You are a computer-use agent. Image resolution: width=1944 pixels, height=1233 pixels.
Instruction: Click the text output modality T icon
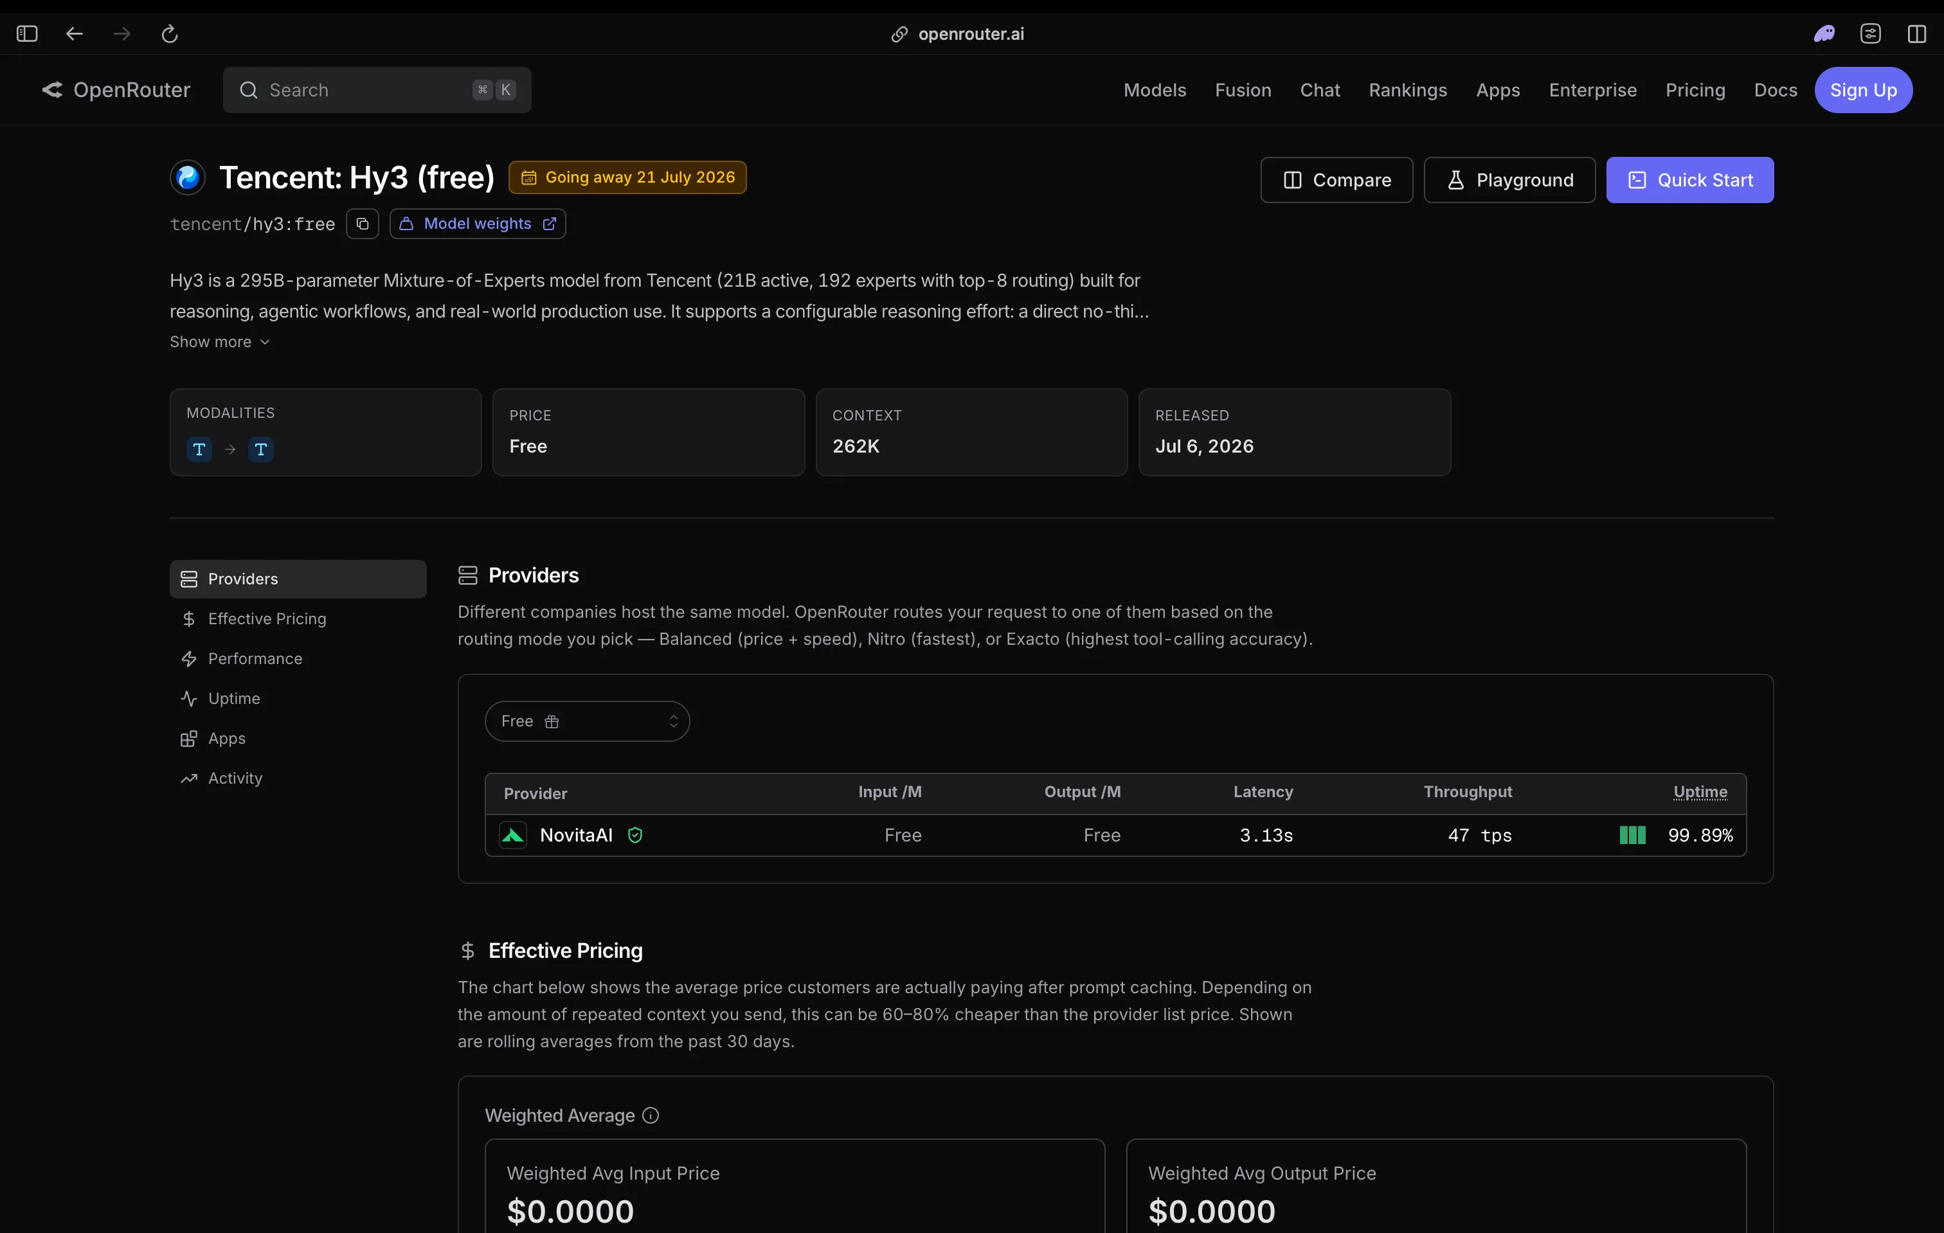pyautogui.click(x=261, y=449)
